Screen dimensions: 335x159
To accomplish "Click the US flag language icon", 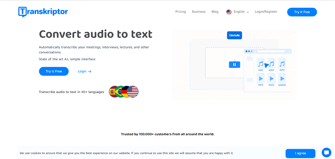I will point(229,12).
